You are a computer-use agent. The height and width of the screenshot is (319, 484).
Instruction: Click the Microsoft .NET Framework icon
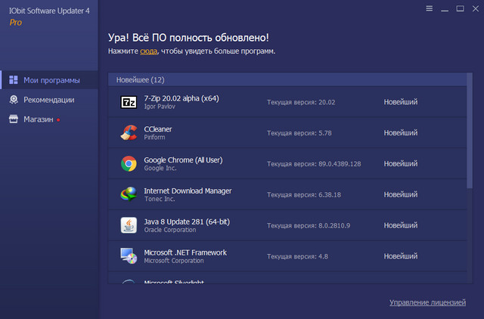click(128, 256)
